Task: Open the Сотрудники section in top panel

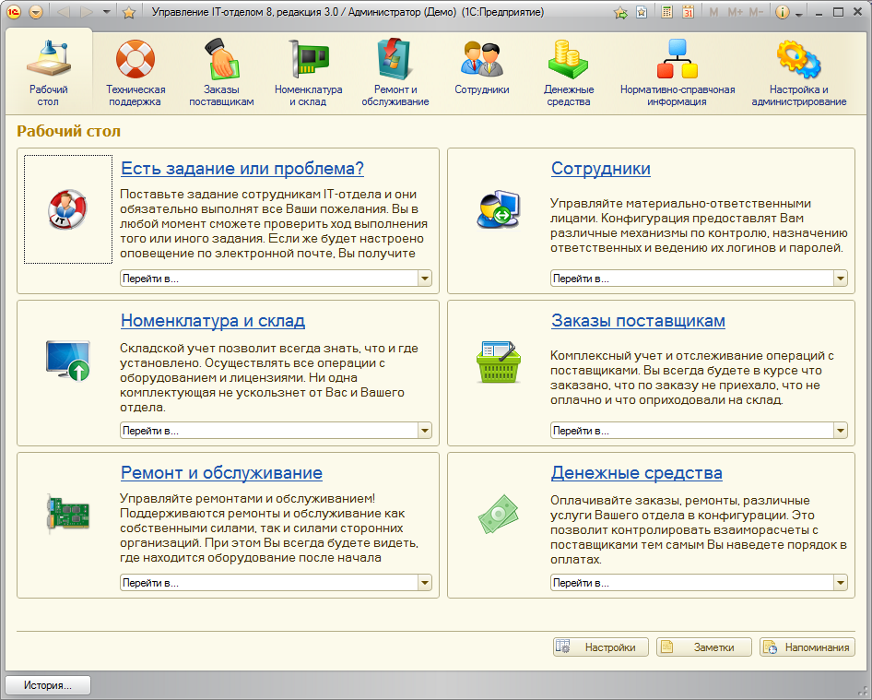Action: pos(481,66)
